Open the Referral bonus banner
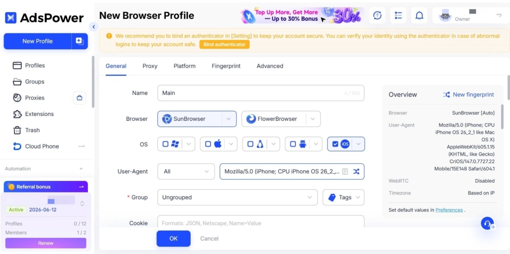The image size is (510, 254). tap(46, 187)
